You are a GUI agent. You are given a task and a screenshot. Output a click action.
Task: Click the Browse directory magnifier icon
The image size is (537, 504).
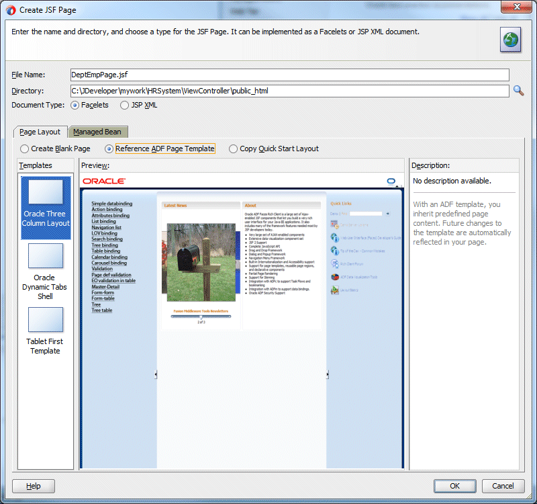point(518,91)
